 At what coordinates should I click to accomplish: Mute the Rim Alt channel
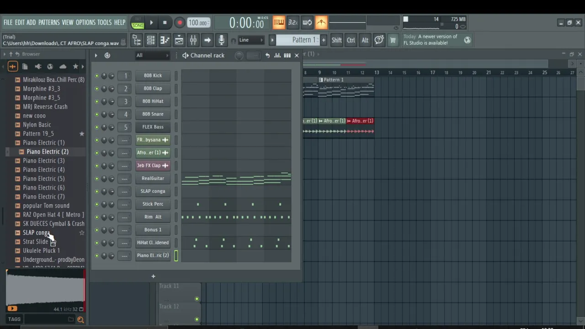click(96, 217)
